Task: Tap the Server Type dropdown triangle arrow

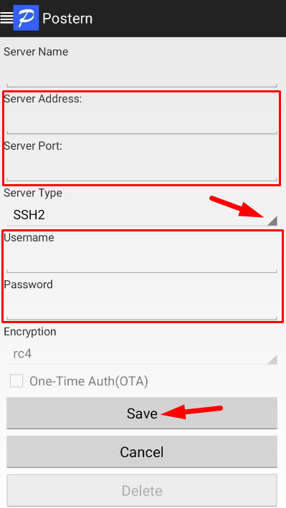Action: point(272,221)
